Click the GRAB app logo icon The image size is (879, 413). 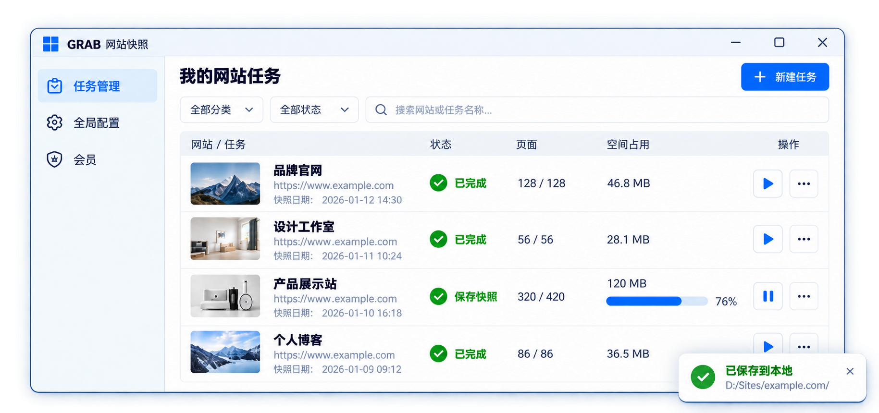tap(50, 44)
